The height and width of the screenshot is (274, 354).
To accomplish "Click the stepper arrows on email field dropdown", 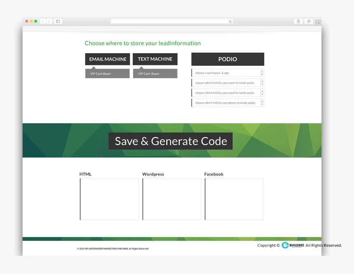I will pyautogui.click(x=262, y=93).
